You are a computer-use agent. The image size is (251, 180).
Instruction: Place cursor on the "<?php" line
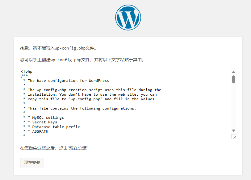[27, 71]
